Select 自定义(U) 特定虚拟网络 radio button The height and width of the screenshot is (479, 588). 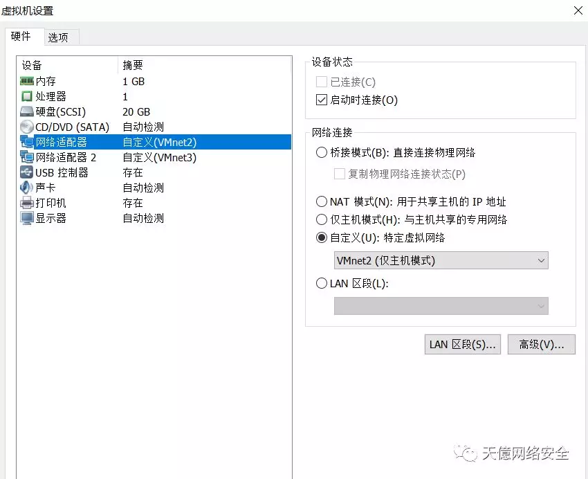(322, 237)
